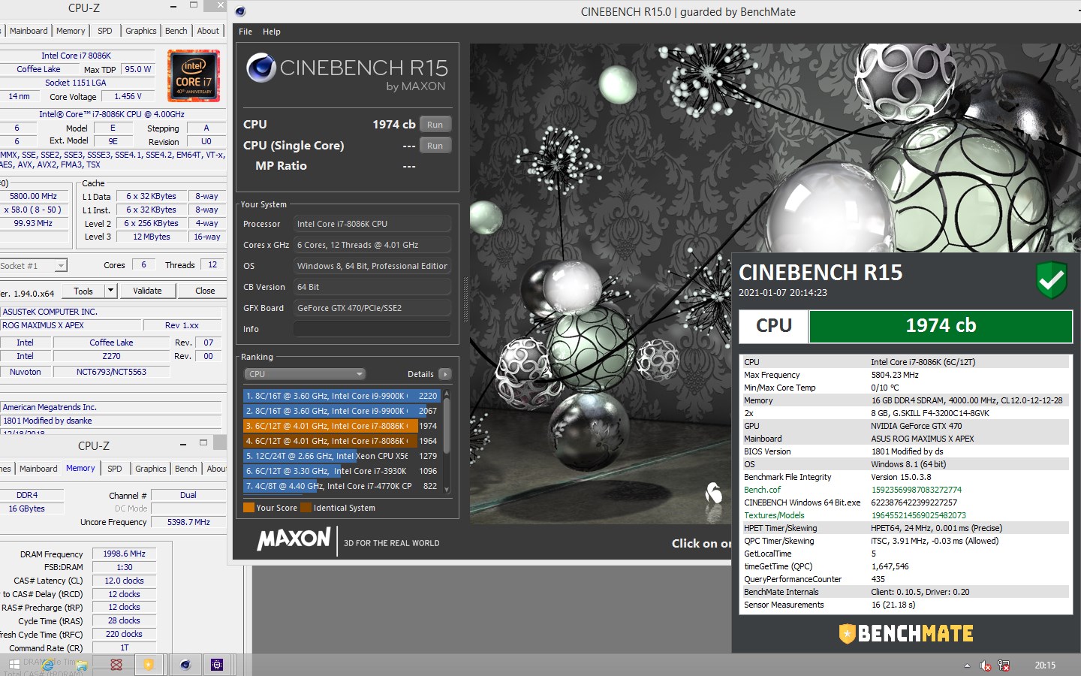Select ranking entry 7 i7-4770K score 822
Viewport: 1081px width, 676px height.
(342, 486)
